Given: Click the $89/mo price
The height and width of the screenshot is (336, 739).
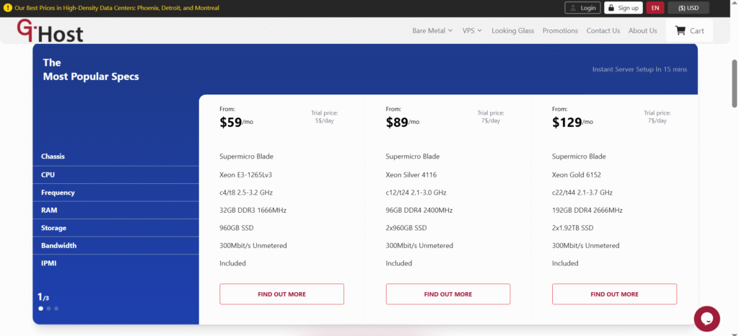Looking at the screenshot, I should [x=403, y=123].
